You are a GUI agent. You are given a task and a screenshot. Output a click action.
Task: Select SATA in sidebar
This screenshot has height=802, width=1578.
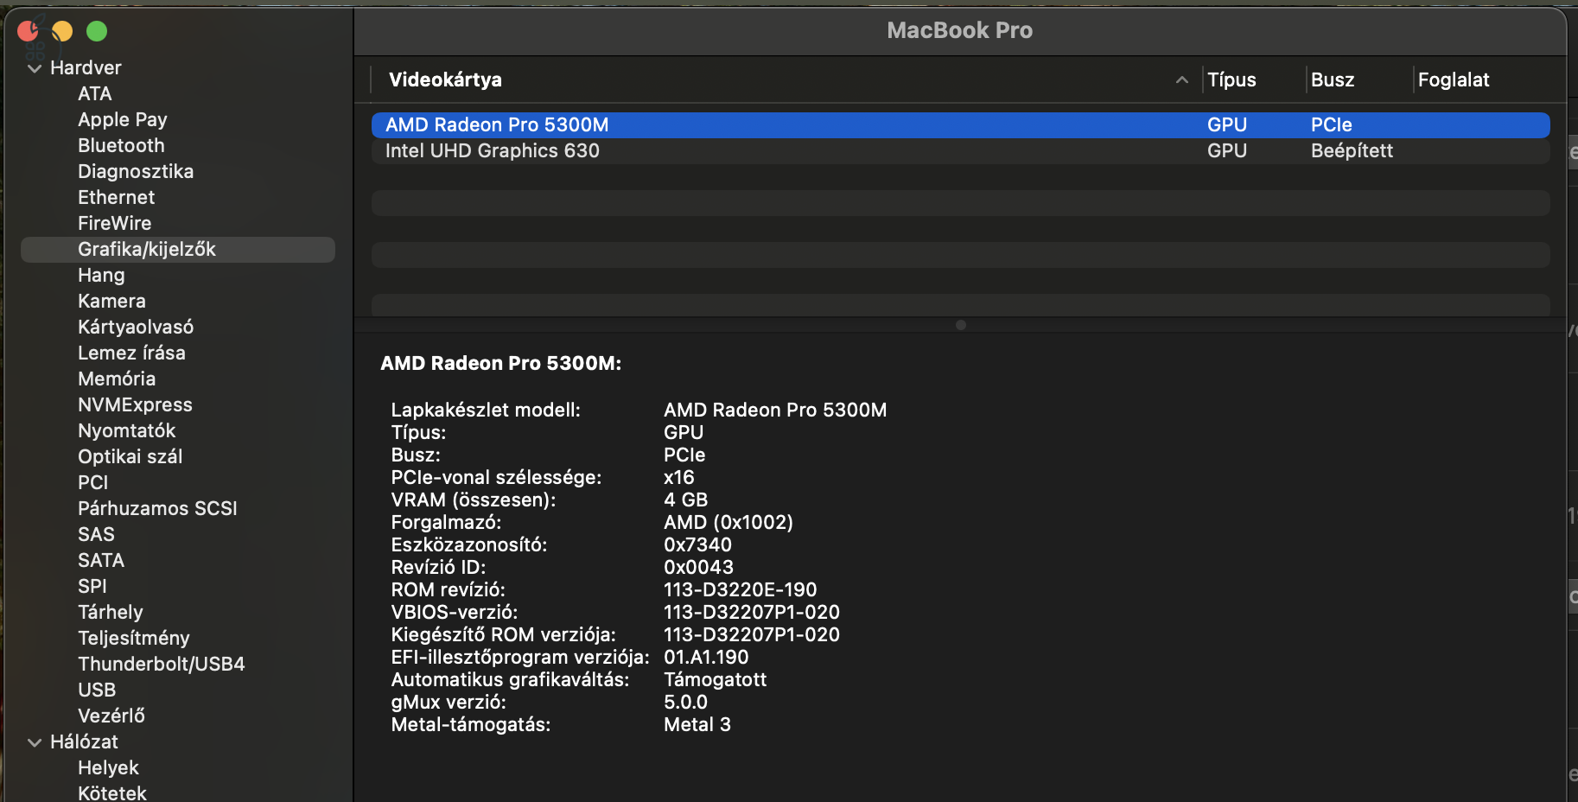(x=101, y=560)
